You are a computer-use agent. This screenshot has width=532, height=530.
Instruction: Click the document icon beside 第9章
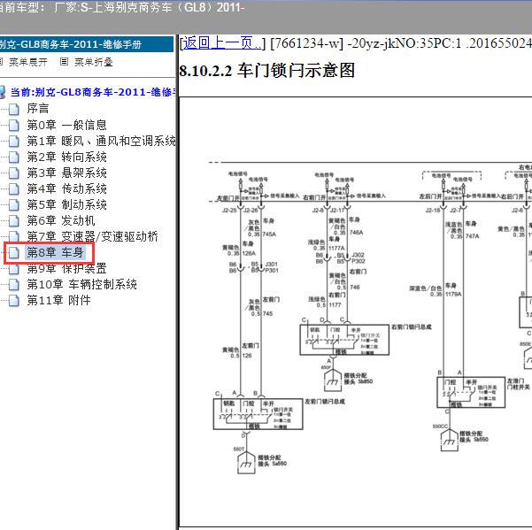[x=14, y=269]
